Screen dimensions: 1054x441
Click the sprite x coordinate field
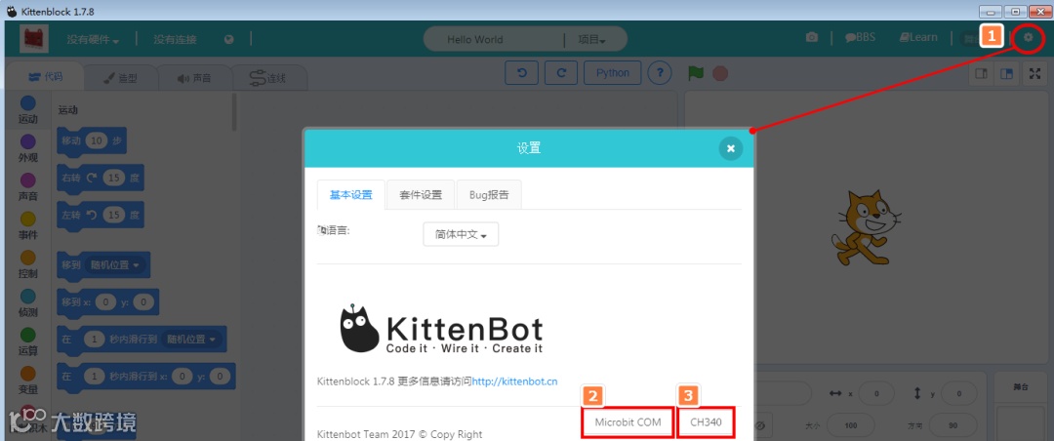pos(876,393)
